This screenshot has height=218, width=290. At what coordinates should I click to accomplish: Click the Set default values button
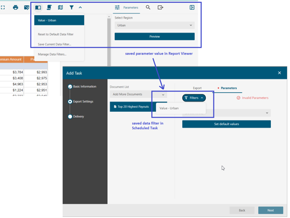coord(226,124)
